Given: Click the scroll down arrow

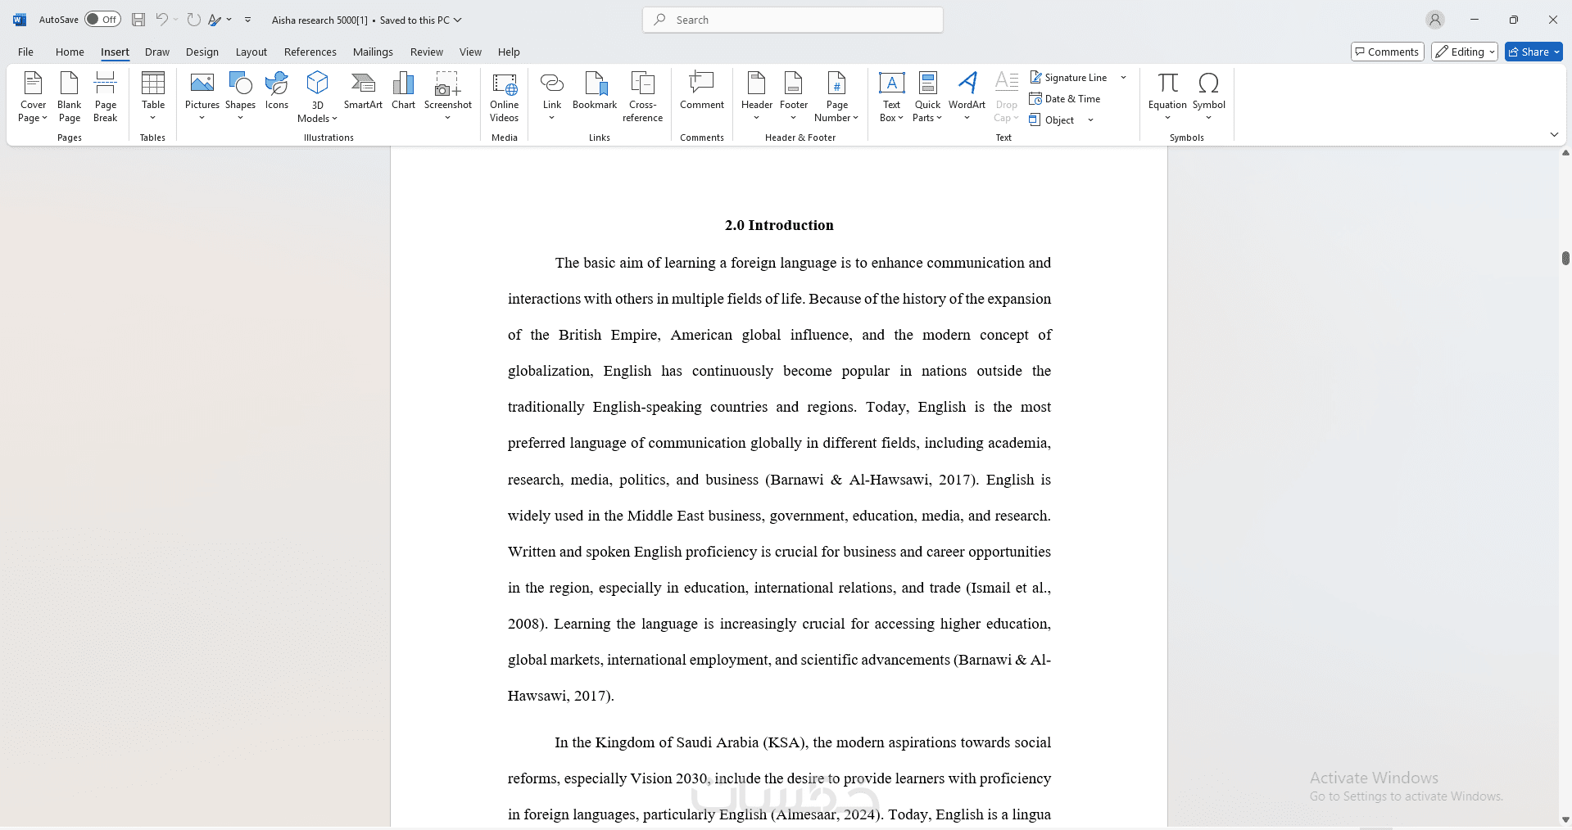Looking at the screenshot, I should [x=1565, y=820].
